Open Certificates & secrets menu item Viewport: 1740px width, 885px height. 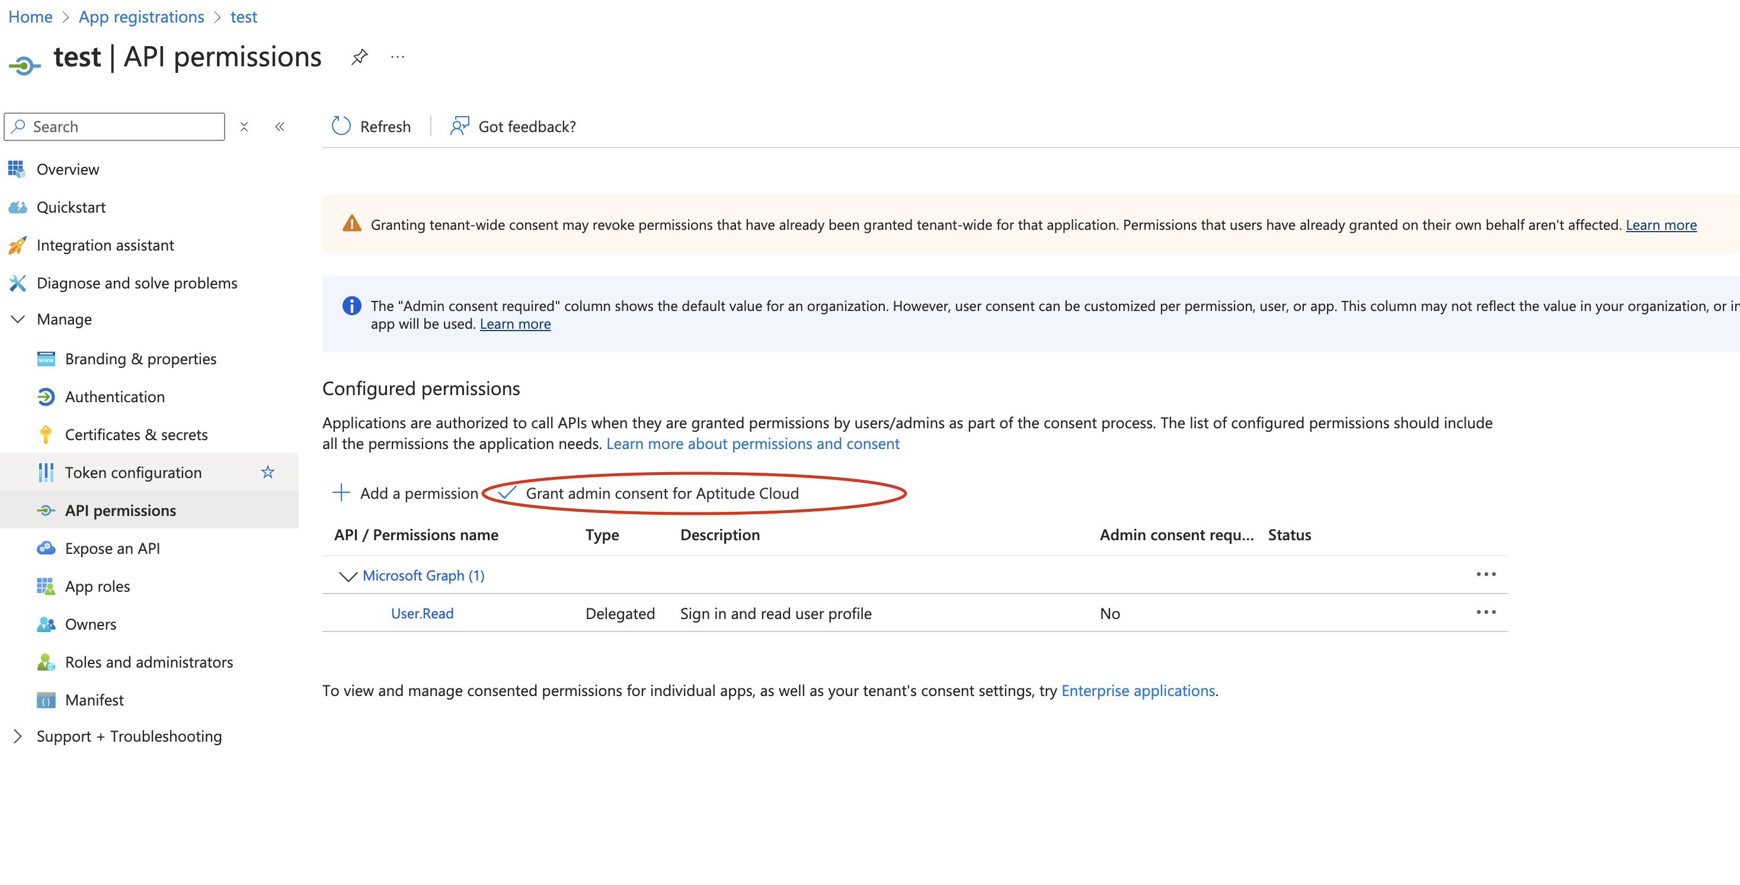136,435
